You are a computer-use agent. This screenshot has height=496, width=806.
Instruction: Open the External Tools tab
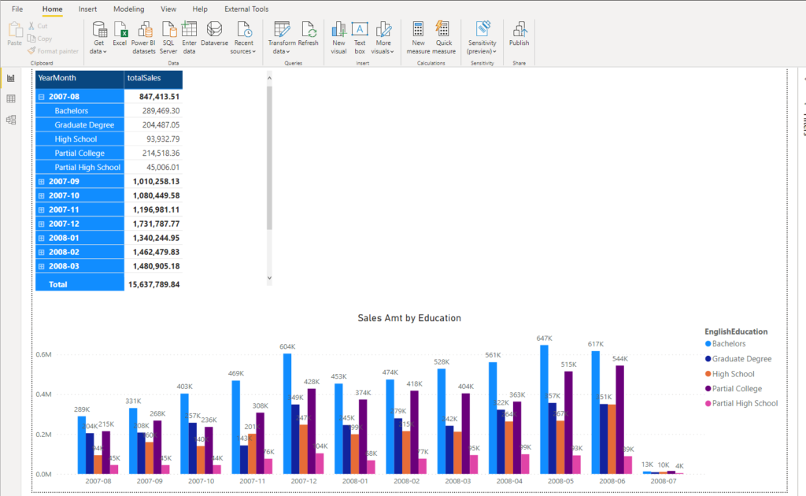246,9
